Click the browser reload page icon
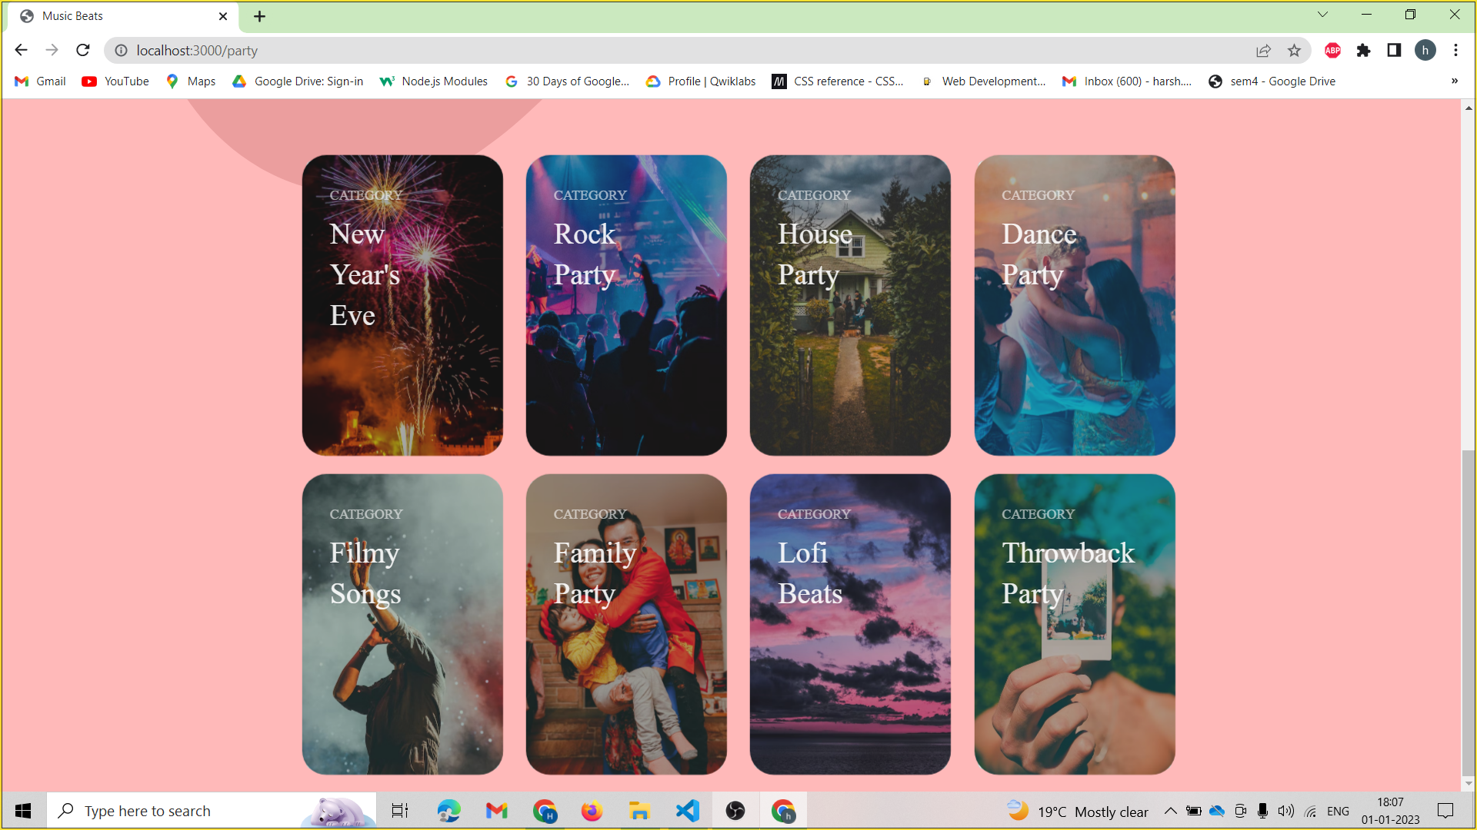 [83, 51]
